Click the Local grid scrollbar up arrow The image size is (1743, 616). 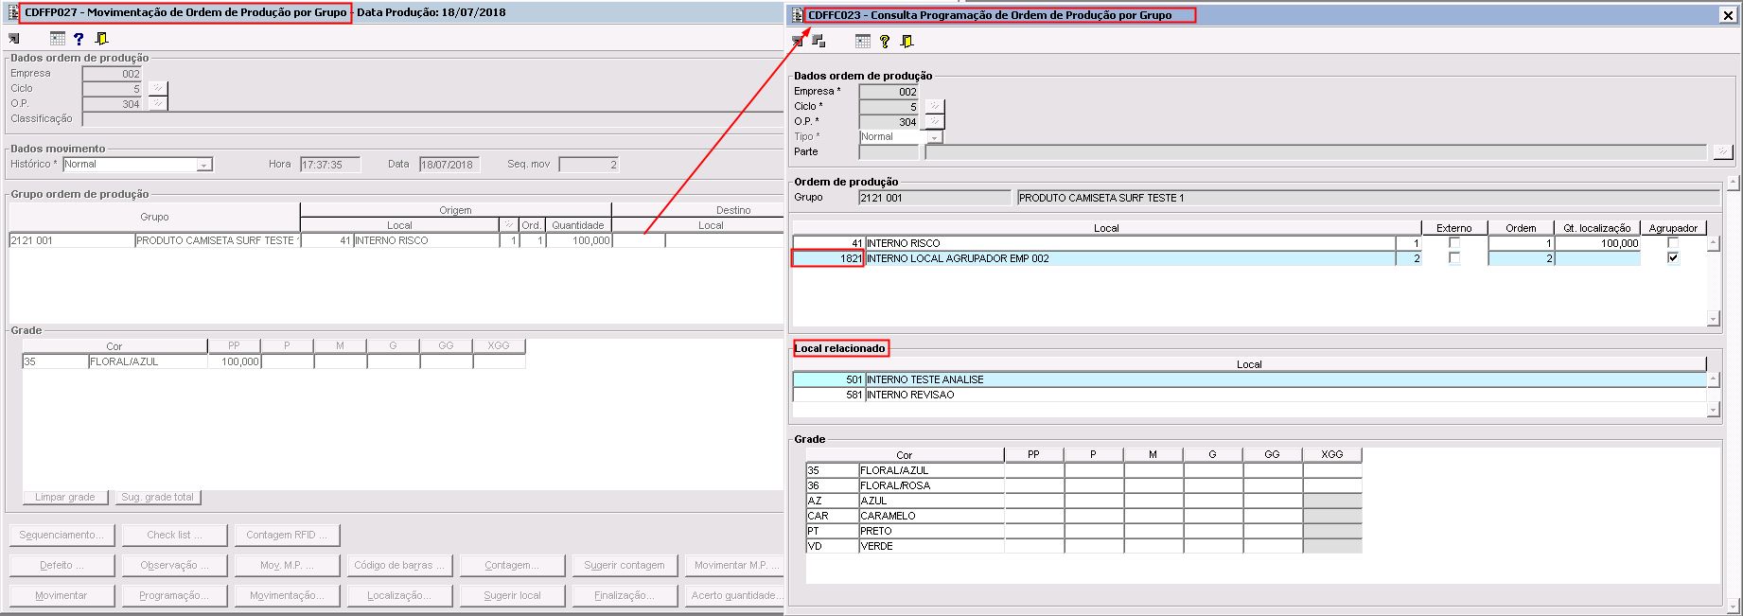1713,244
